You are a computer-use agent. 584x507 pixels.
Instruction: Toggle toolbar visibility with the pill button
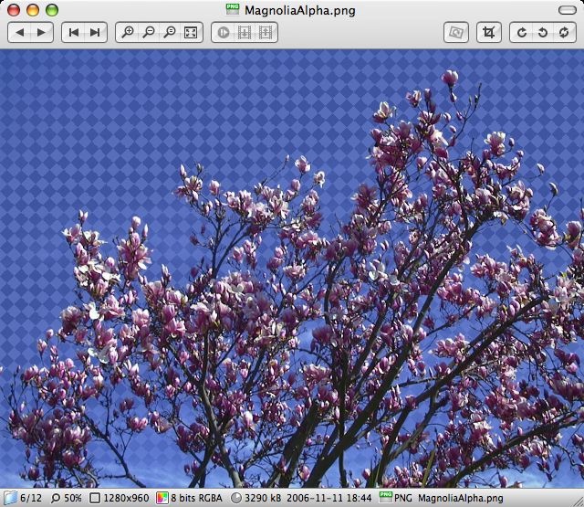pos(568,10)
